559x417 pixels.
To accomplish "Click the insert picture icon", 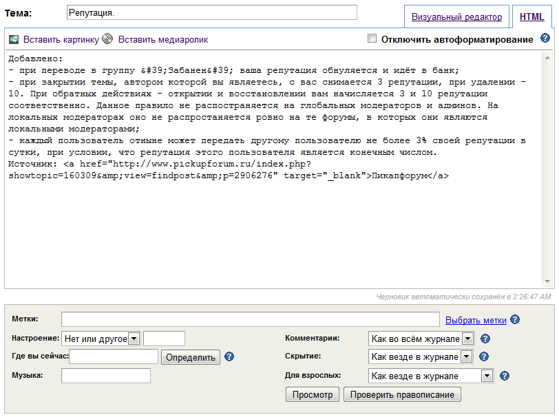I will coord(13,39).
